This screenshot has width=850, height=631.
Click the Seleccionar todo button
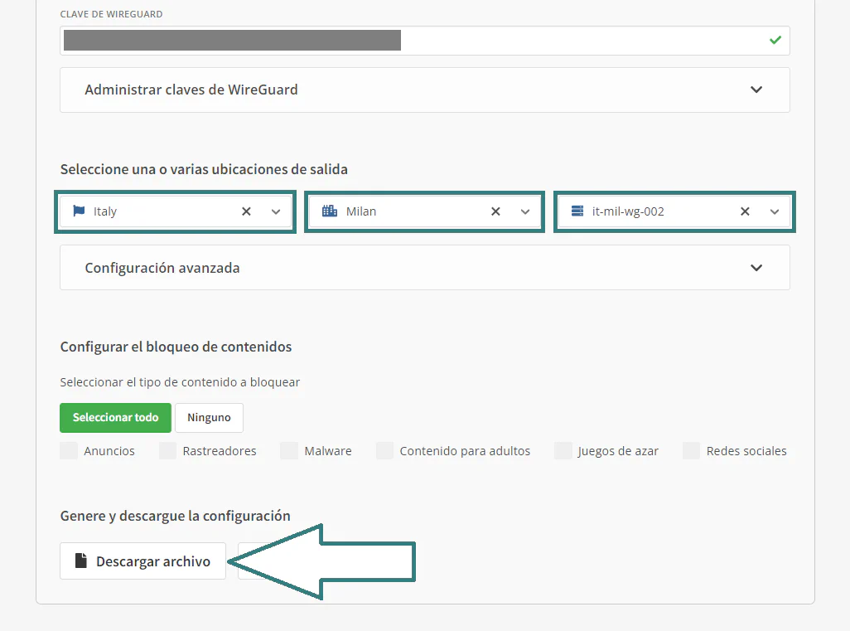coord(115,418)
